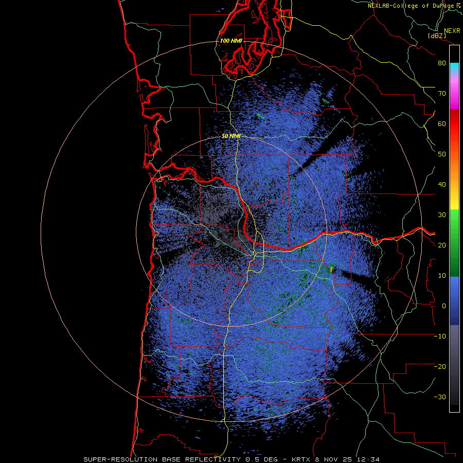Select the 50 NMI range ring label

231,136
